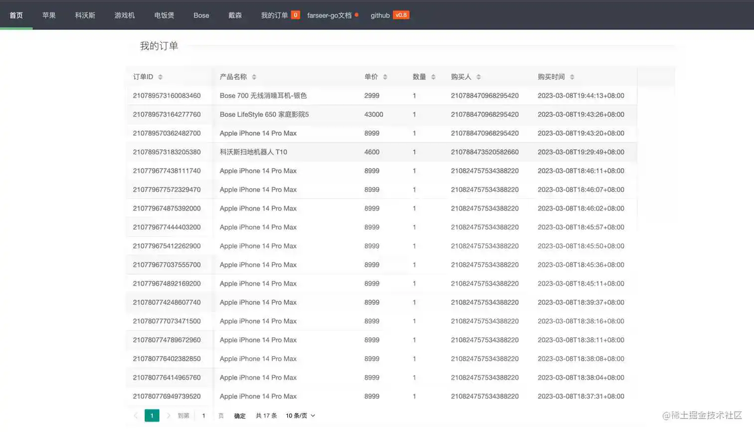Go to previous page arrow

click(x=136, y=416)
